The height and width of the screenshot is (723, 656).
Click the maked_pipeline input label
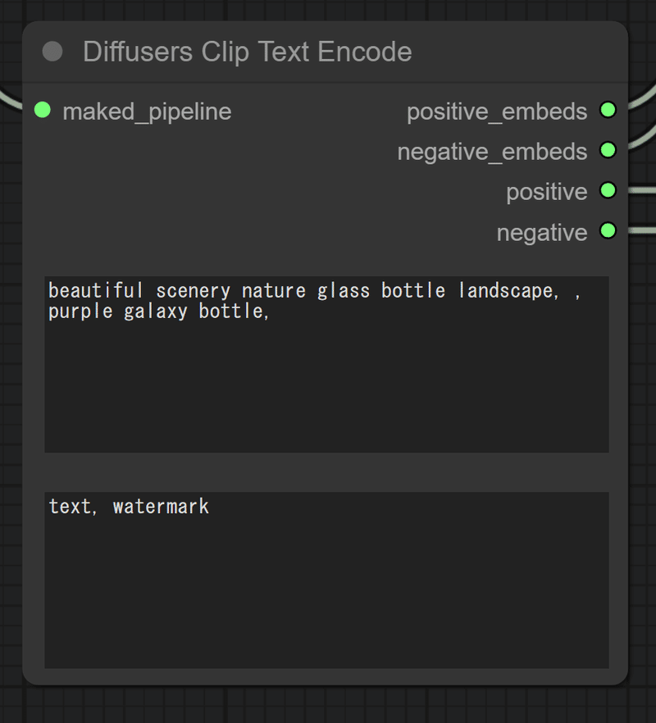pos(147,111)
